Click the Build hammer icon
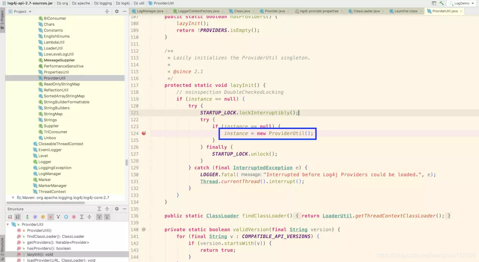Image resolution: width=479 pixels, height=262 pixels. (442, 3)
